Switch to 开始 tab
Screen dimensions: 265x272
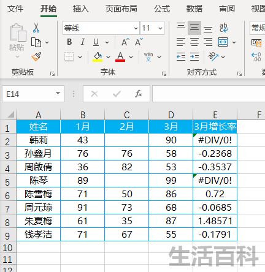48,9
